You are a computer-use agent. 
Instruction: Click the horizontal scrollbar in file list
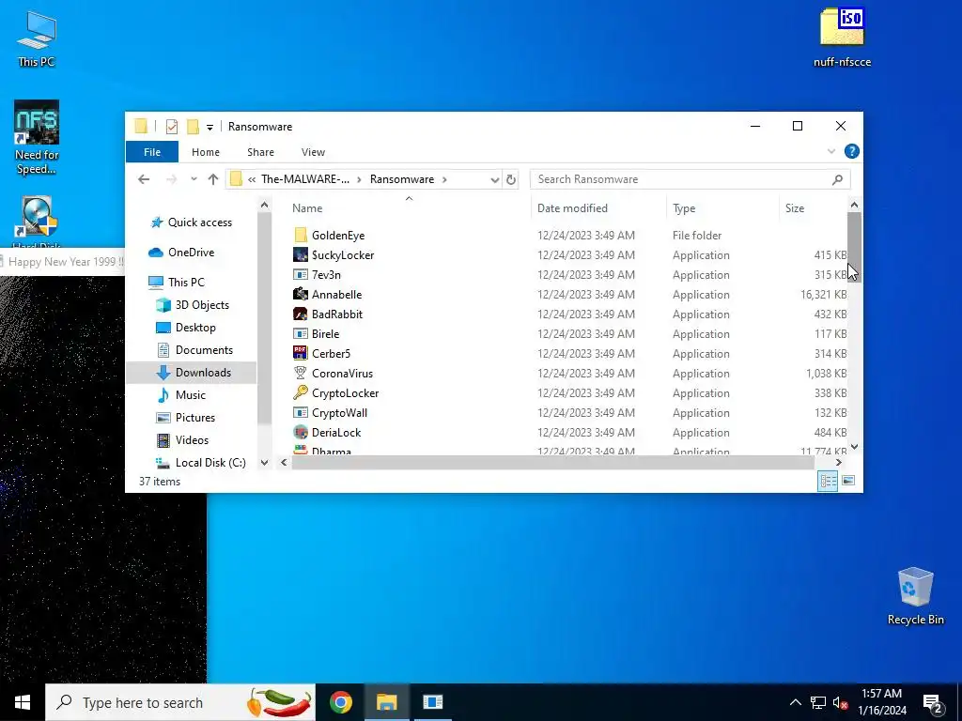pyautogui.click(x=552, y=463)
